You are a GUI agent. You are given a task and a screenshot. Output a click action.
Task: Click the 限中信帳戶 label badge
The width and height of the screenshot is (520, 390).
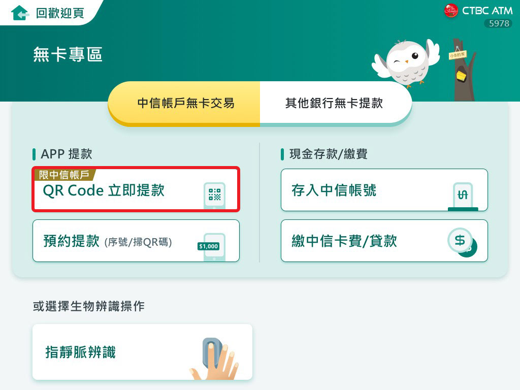[64, 175]
